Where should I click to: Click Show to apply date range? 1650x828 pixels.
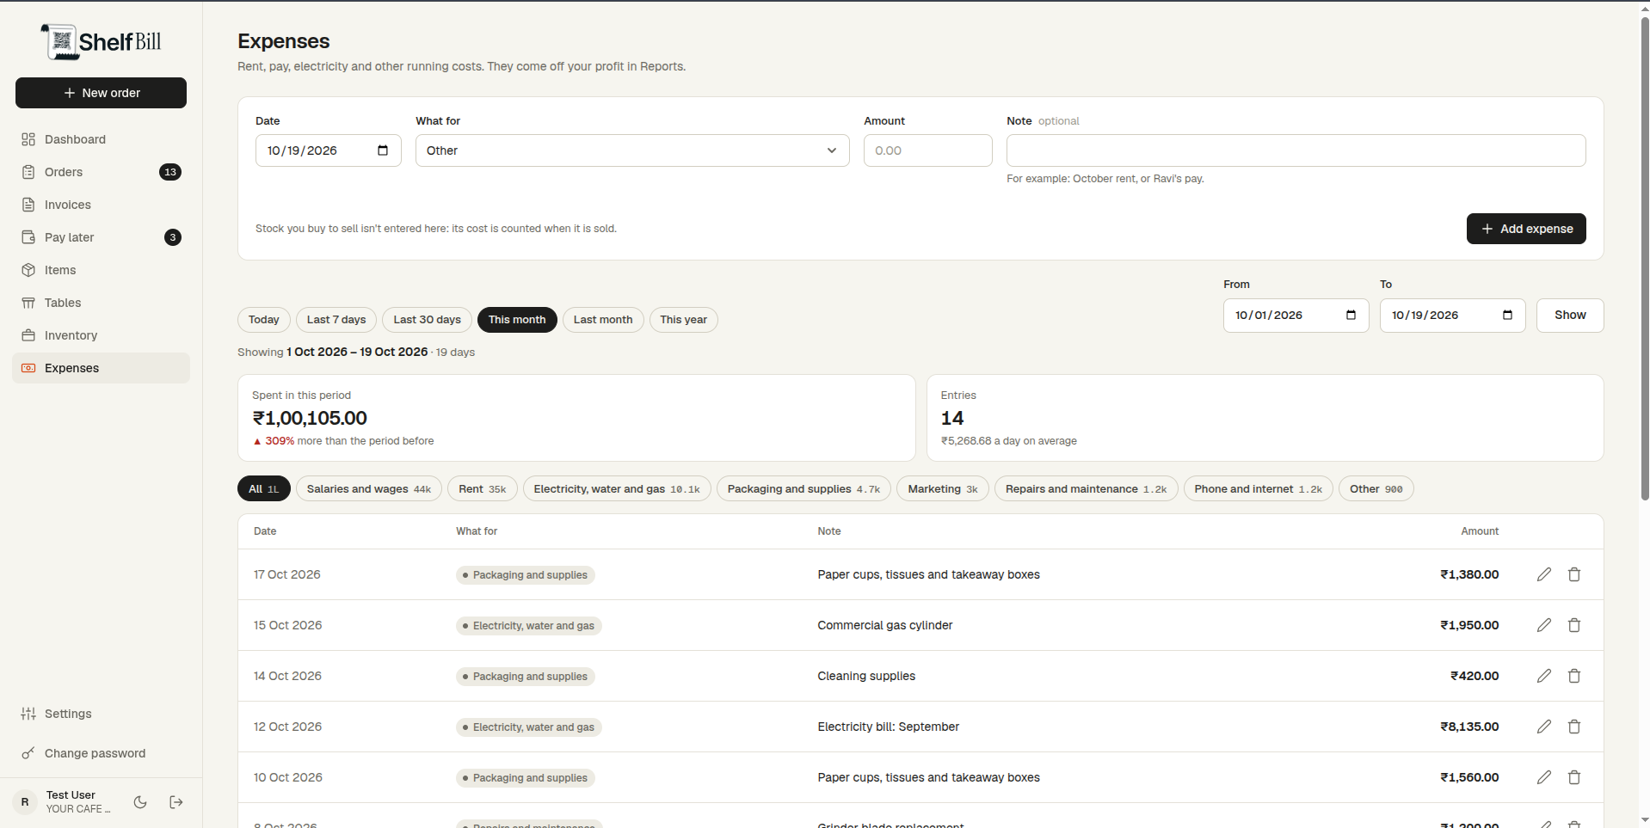pyautogui.click(x=1570, y=315)
